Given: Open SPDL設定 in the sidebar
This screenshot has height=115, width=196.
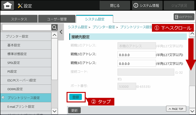Looking at the screenshot, I should [26, 63].
